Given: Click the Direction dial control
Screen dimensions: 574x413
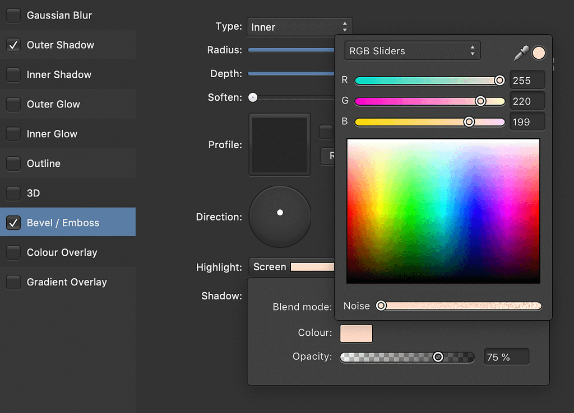Looking at the screenshot, I should click(280, 217).
